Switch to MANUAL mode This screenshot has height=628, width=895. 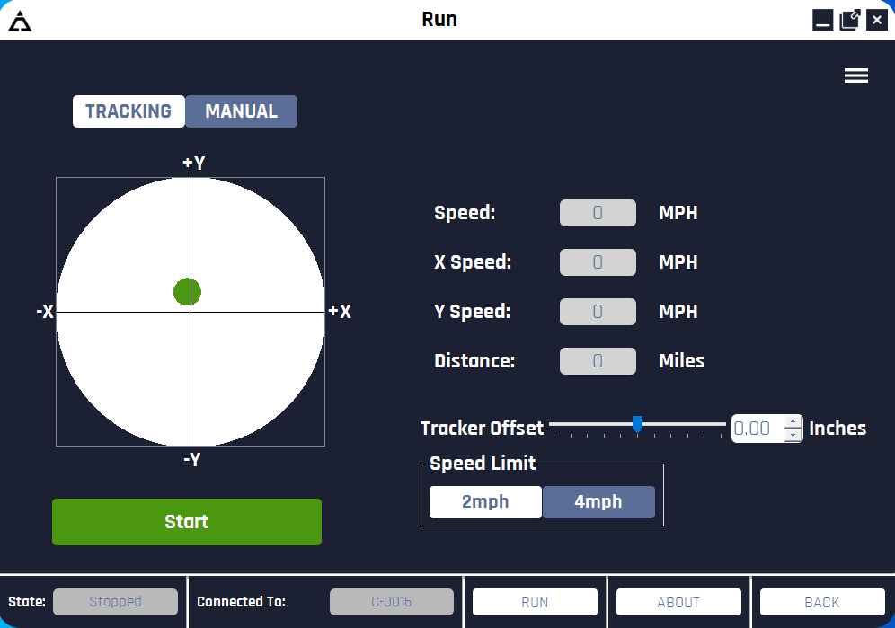coord(242,111)
